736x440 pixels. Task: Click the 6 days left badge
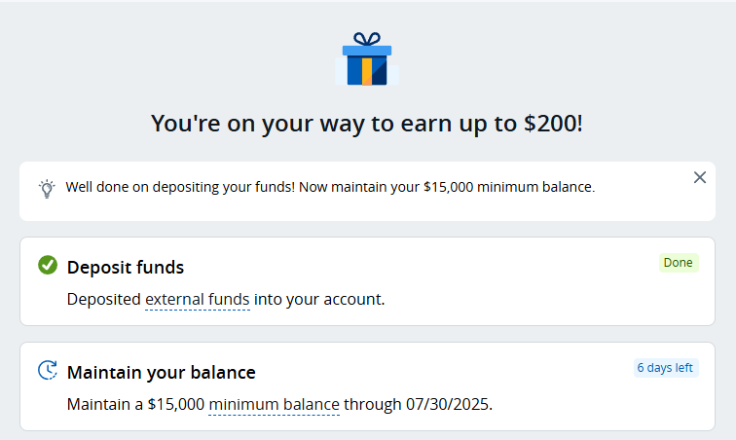[x=665, y=368]
